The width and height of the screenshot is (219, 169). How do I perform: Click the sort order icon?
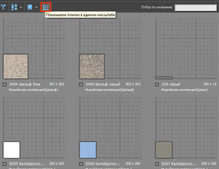click(x=14, y=7)
